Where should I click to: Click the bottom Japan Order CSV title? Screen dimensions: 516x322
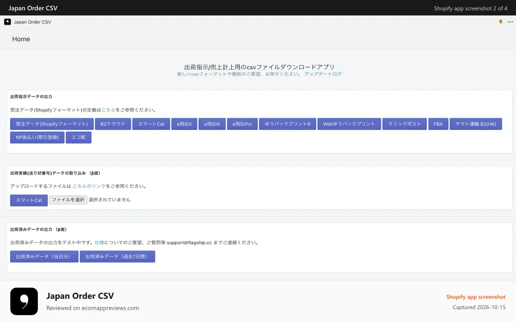click(80, 296)
